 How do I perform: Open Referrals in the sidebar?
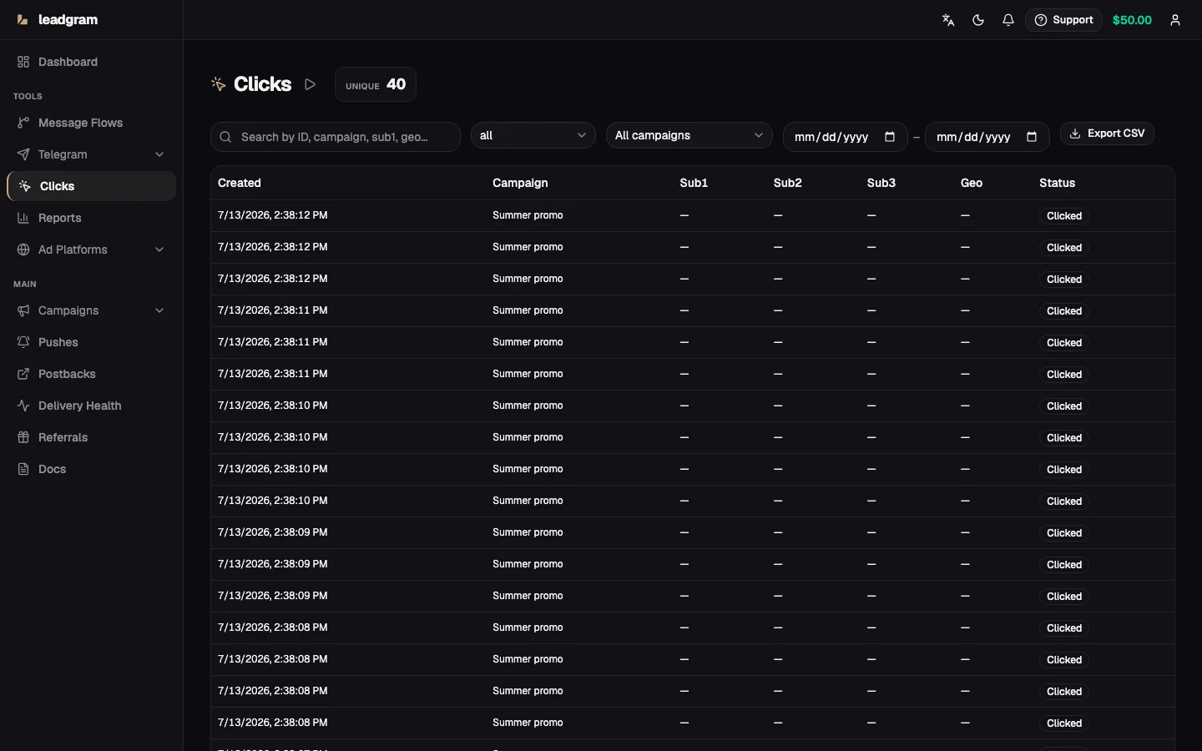(92, 437)
